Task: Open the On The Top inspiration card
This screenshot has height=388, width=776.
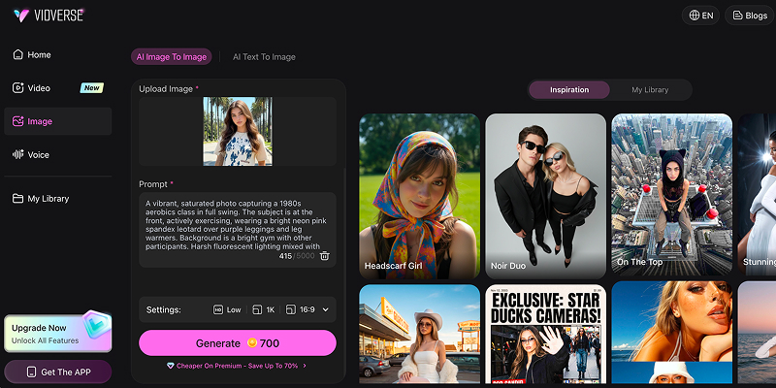Action: pyautogui.click(x=672, y=197)
